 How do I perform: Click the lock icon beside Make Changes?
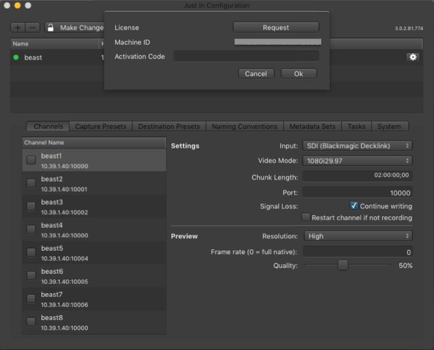[51, 28]
